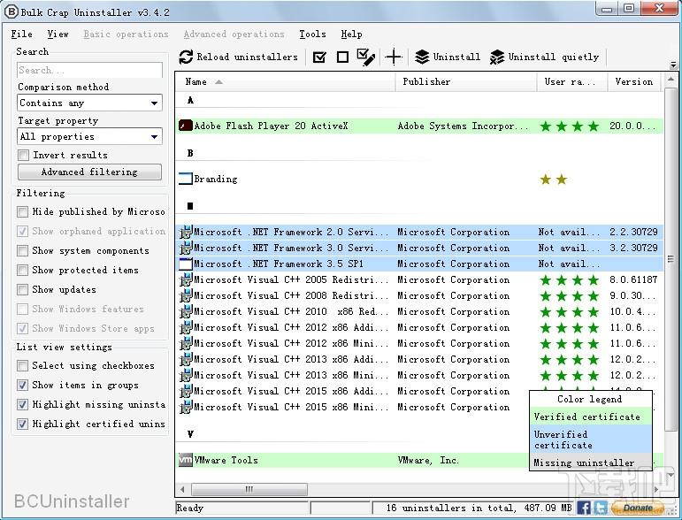Image resolution: width=682 pixels, height=520 pixels.
Task: Open the Comparison method dropdown
Action: point(89,103)
